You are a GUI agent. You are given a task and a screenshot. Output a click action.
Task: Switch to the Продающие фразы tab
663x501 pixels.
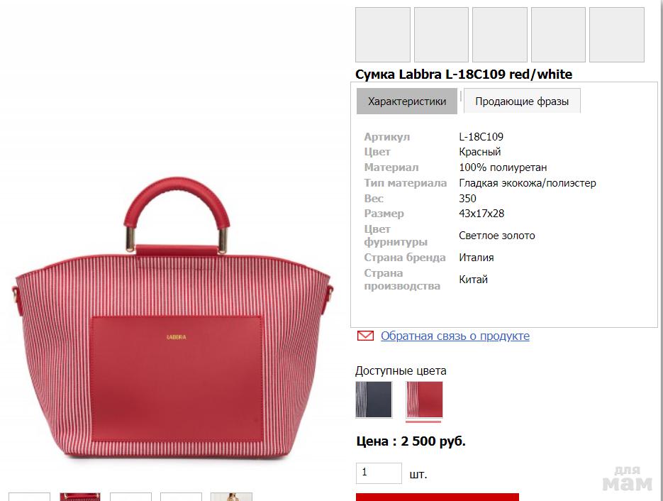point(522,101)
